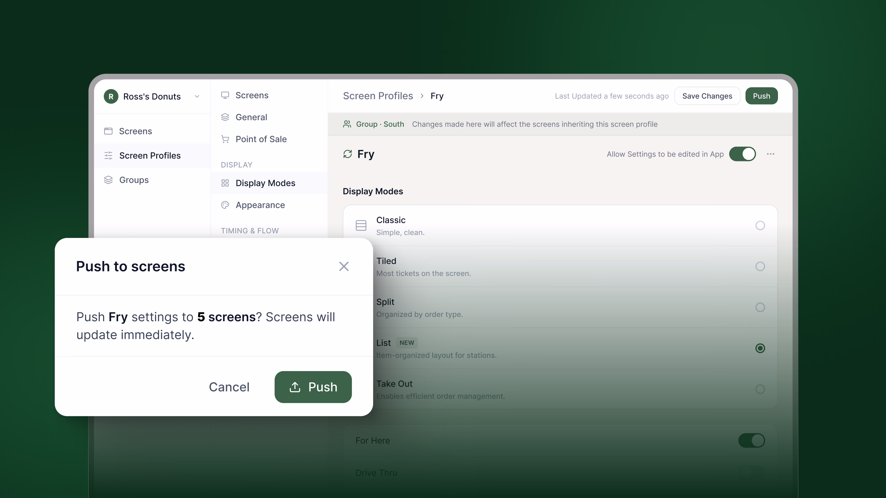Click the Classic layout icon
Screen dimensions: 886x498
pyautogui.click(x=361, y=225)
